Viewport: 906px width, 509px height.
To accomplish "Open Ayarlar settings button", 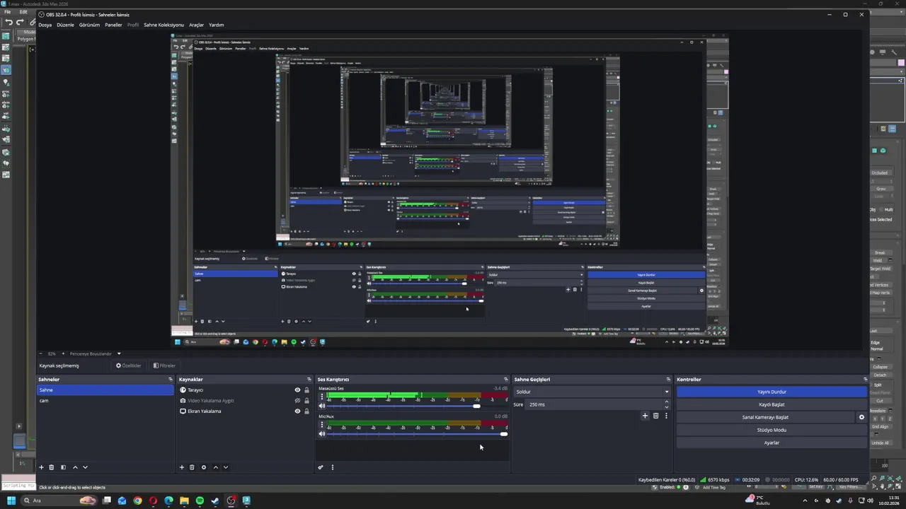I will click(772, 443).
